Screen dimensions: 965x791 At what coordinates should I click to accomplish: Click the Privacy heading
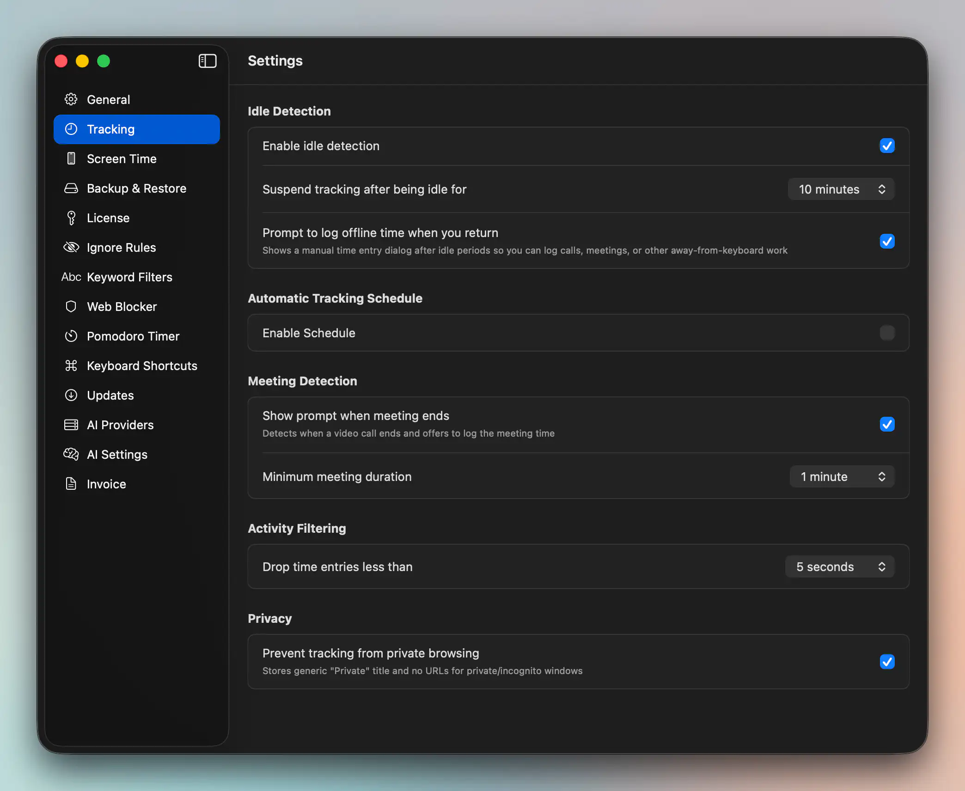click(x=269, y=618)
